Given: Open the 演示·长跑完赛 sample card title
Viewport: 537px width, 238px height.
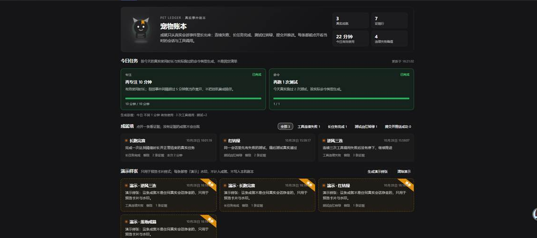Looking at the screenshot, I should pyautogui.click(x=242, y=186).
